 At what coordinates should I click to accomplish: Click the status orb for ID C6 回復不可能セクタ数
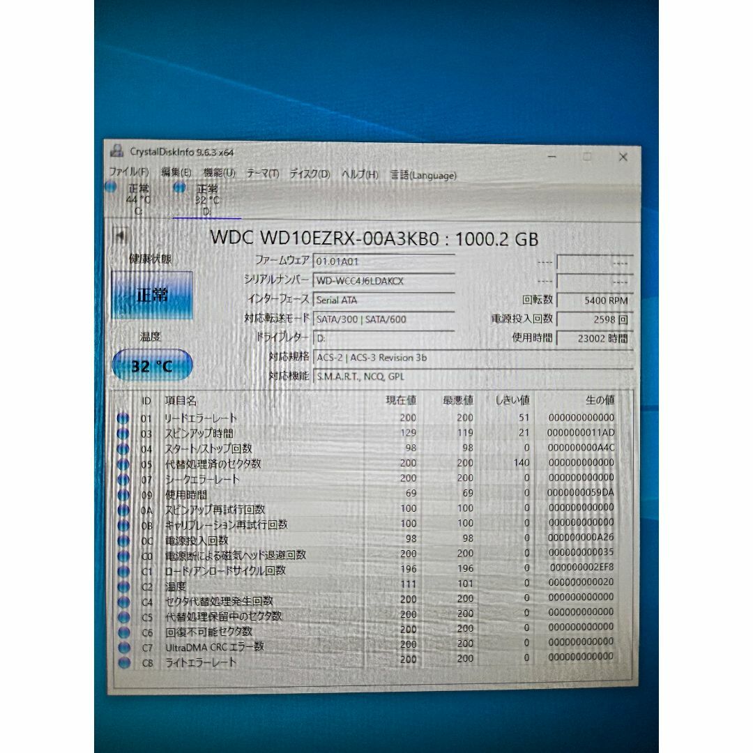(x=124, y=632)
